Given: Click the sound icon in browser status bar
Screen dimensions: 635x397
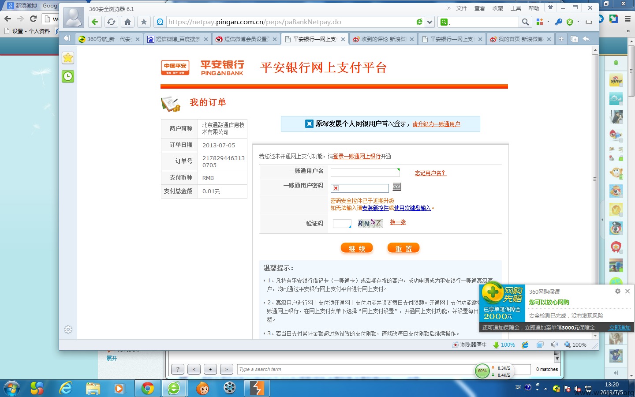Looking at the screenshot, I should coord(554,345).
